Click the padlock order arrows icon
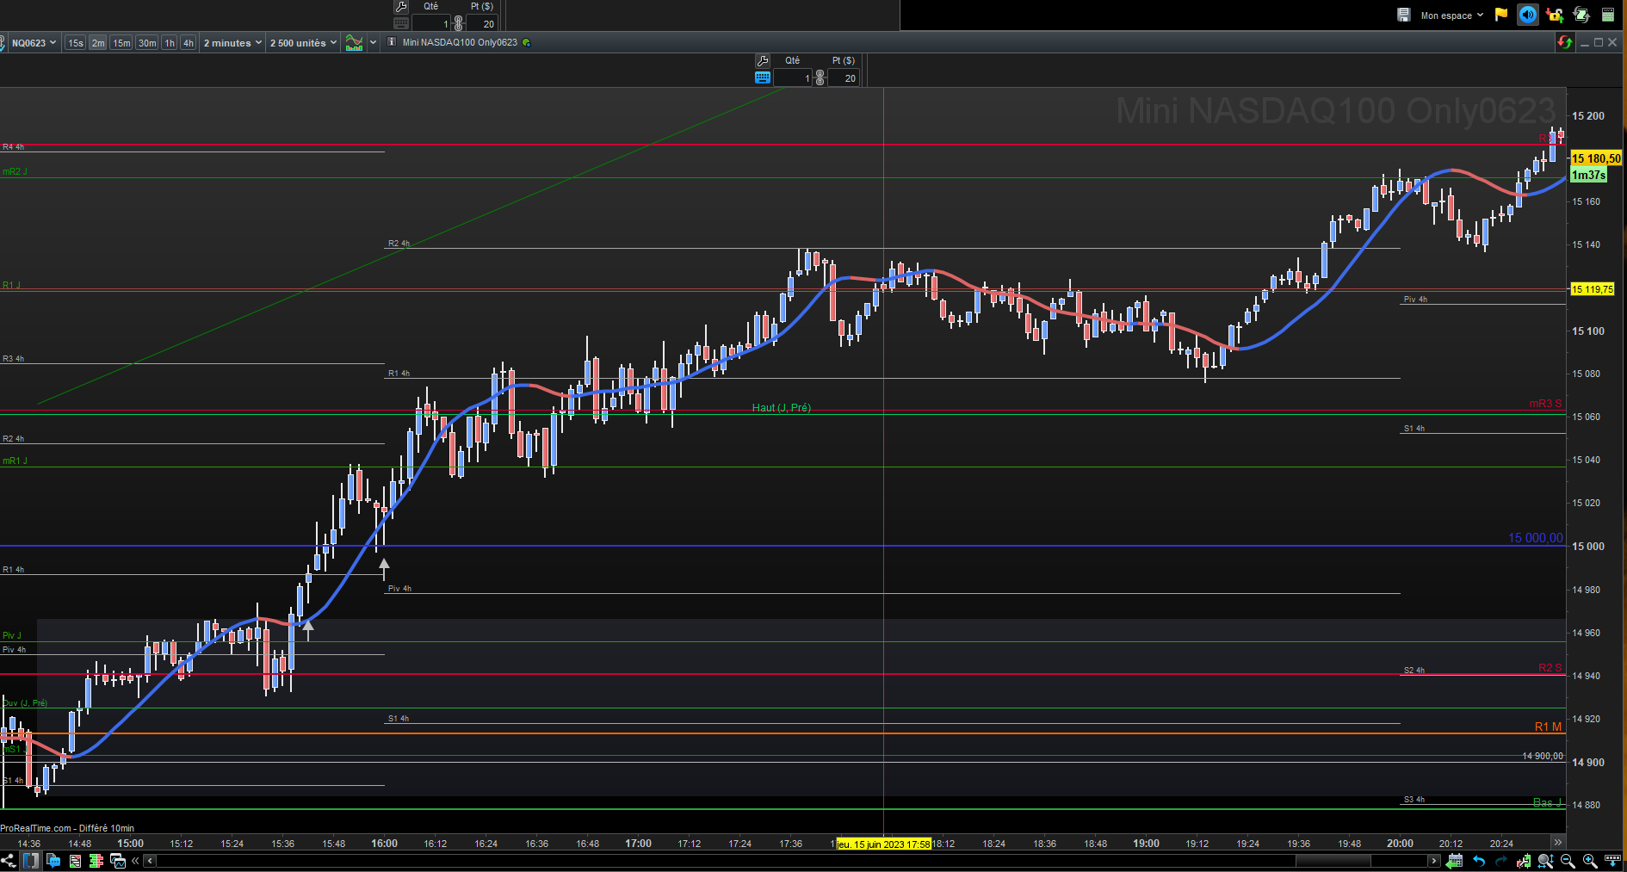Viewport: 1627px width, 872px height. click(x=1555, y=15)
